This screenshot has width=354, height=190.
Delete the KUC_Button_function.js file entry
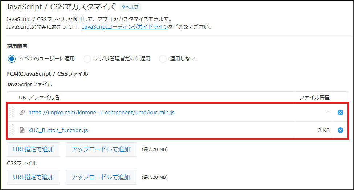[341, 130]
